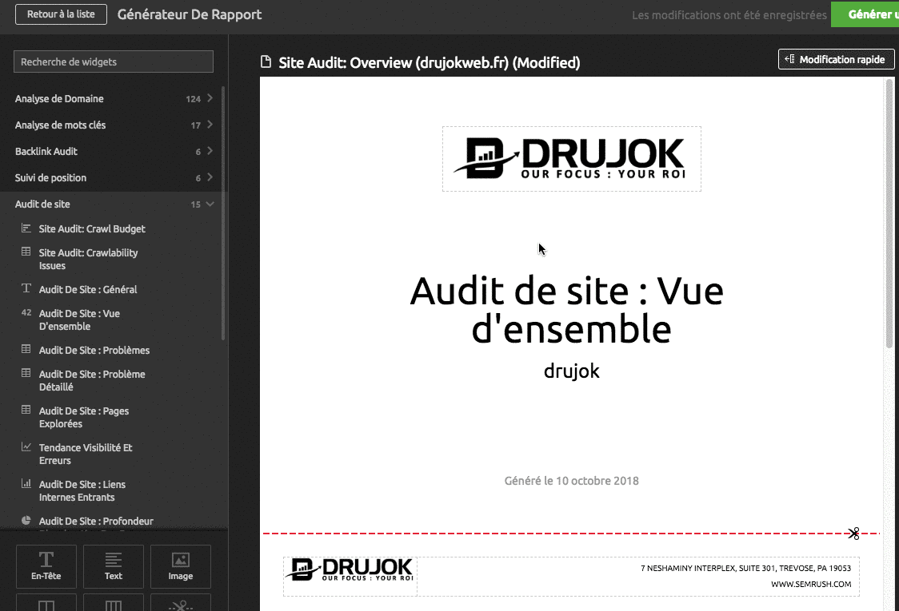Click the green Générer button
The height and width of the screenshot is (611, 899).
[x=865, y=14]
